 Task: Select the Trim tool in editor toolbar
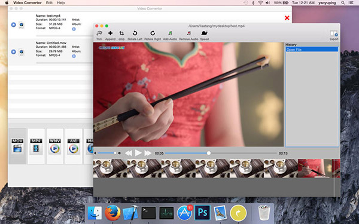(x=99, y=33)
